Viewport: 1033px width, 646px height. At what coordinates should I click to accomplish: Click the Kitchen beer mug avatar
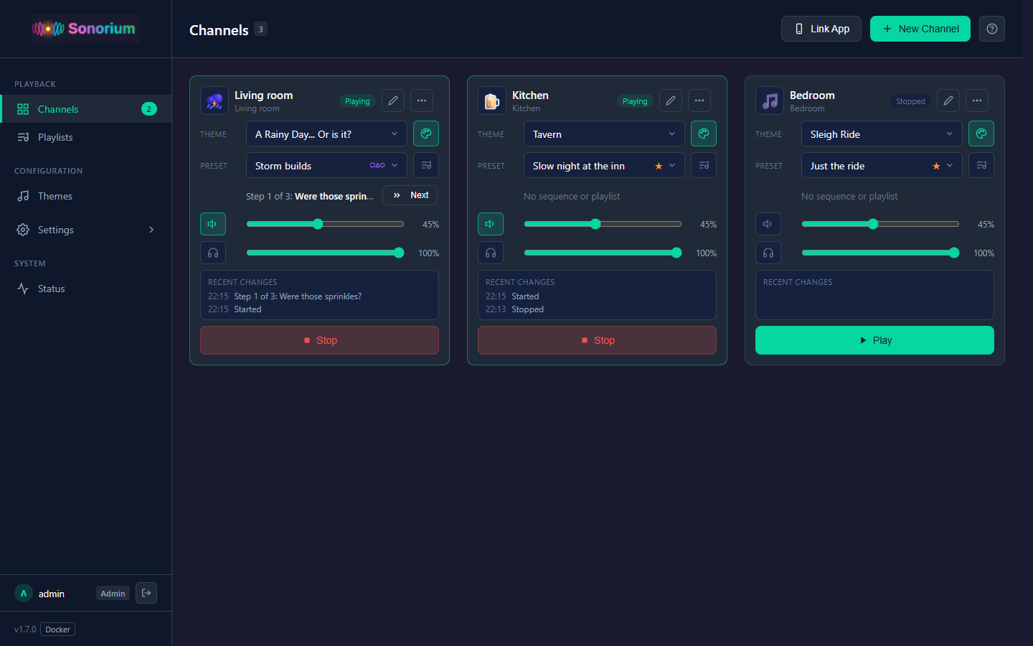(x=492, y=100)
